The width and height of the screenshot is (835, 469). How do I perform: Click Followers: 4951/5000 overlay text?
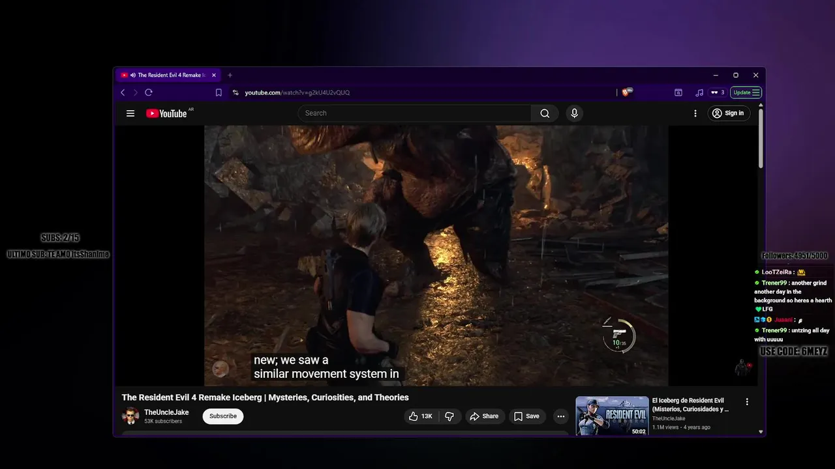point(794,256)
